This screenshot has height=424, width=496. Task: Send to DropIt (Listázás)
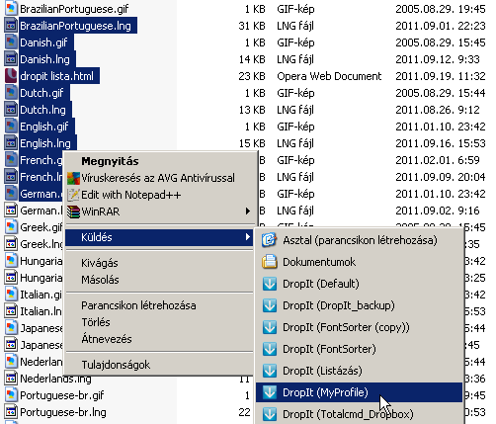360,371
